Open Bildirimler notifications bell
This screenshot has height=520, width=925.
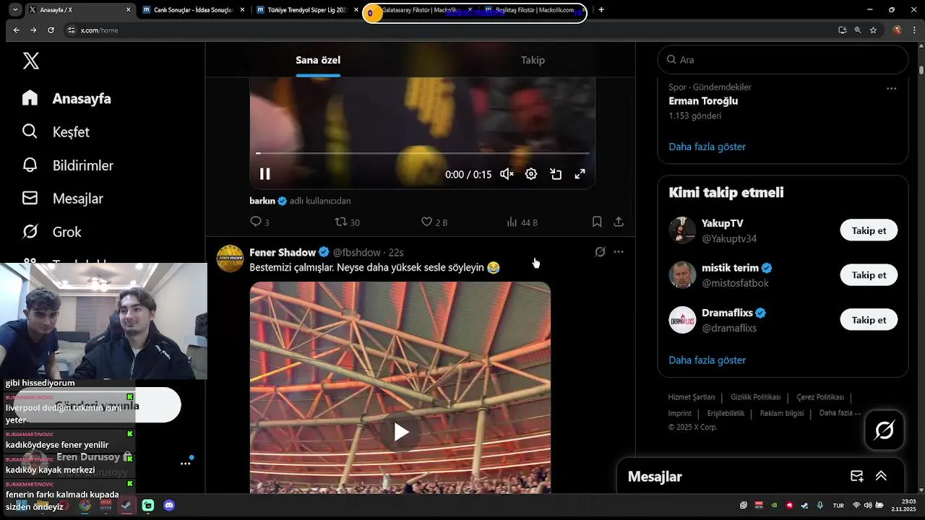[x=30, y=165]
